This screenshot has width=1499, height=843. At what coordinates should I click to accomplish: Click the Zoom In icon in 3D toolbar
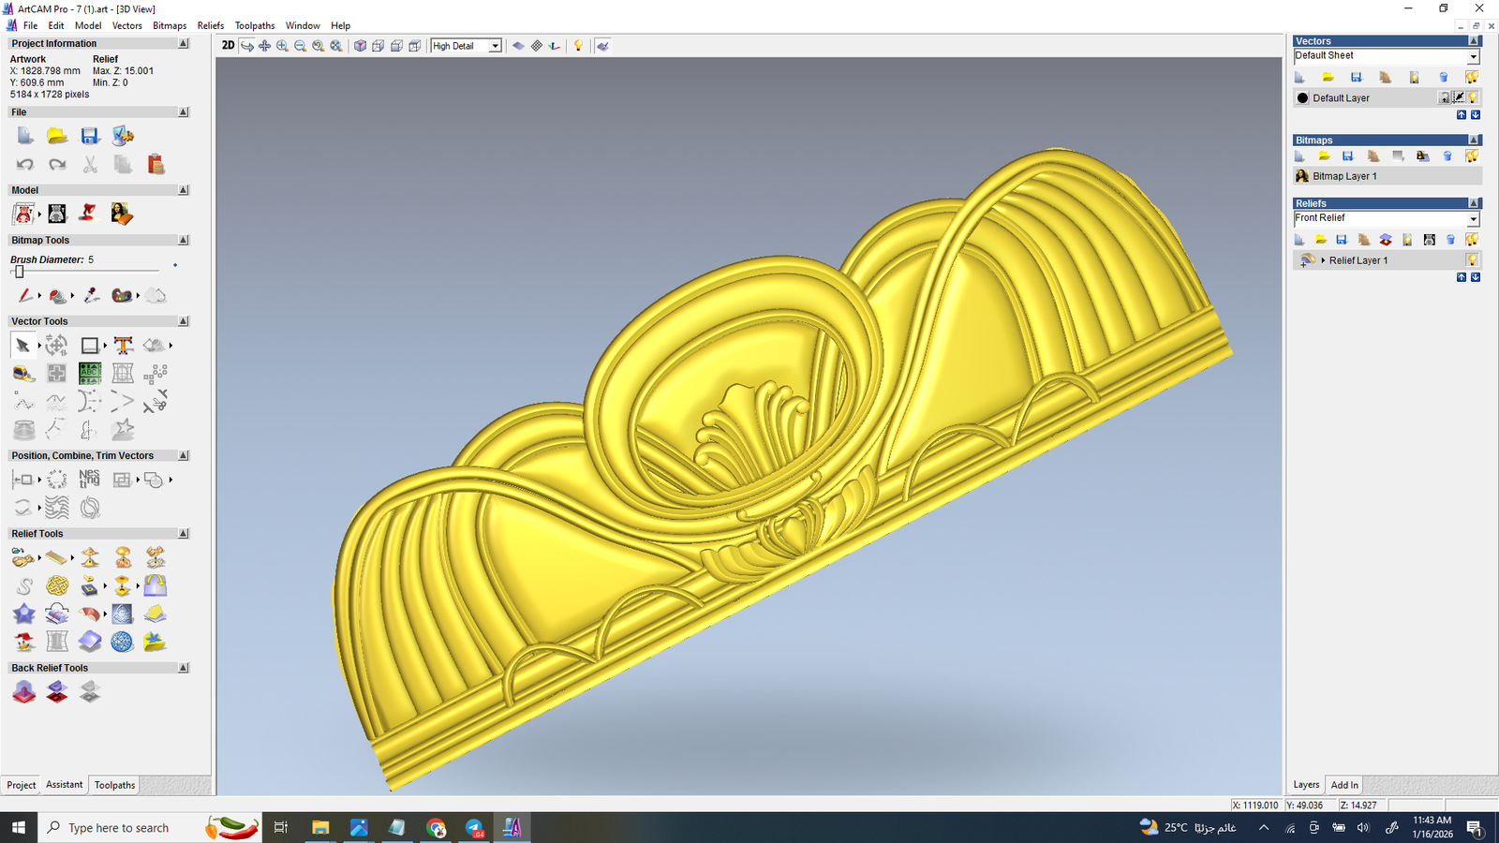click(282, 46)
